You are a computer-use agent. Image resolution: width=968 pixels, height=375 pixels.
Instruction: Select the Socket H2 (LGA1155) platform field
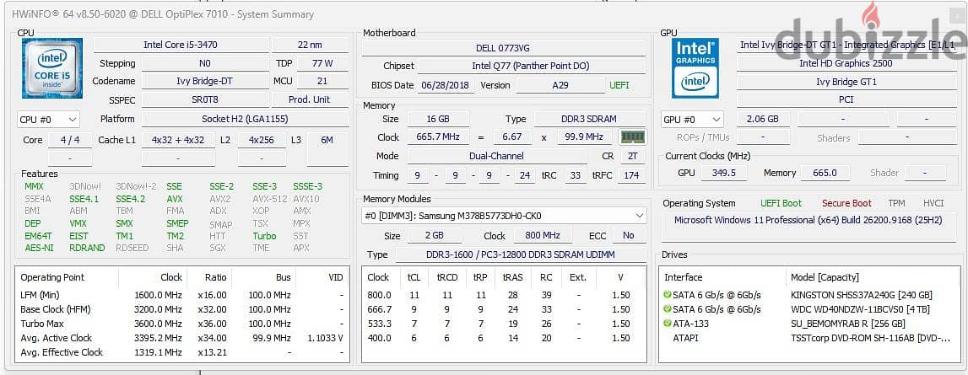pyautogui.click(x=245, y=119)
